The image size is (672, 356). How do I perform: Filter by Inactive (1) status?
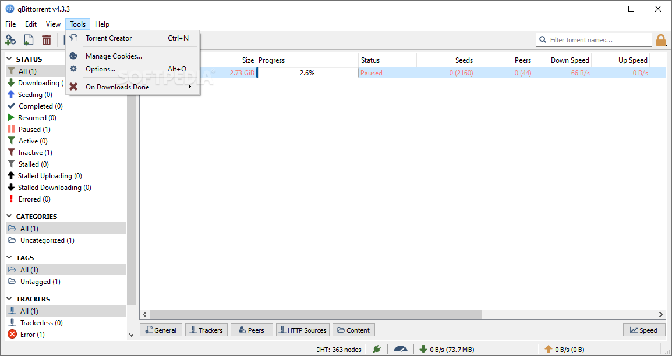coord(66,153)
